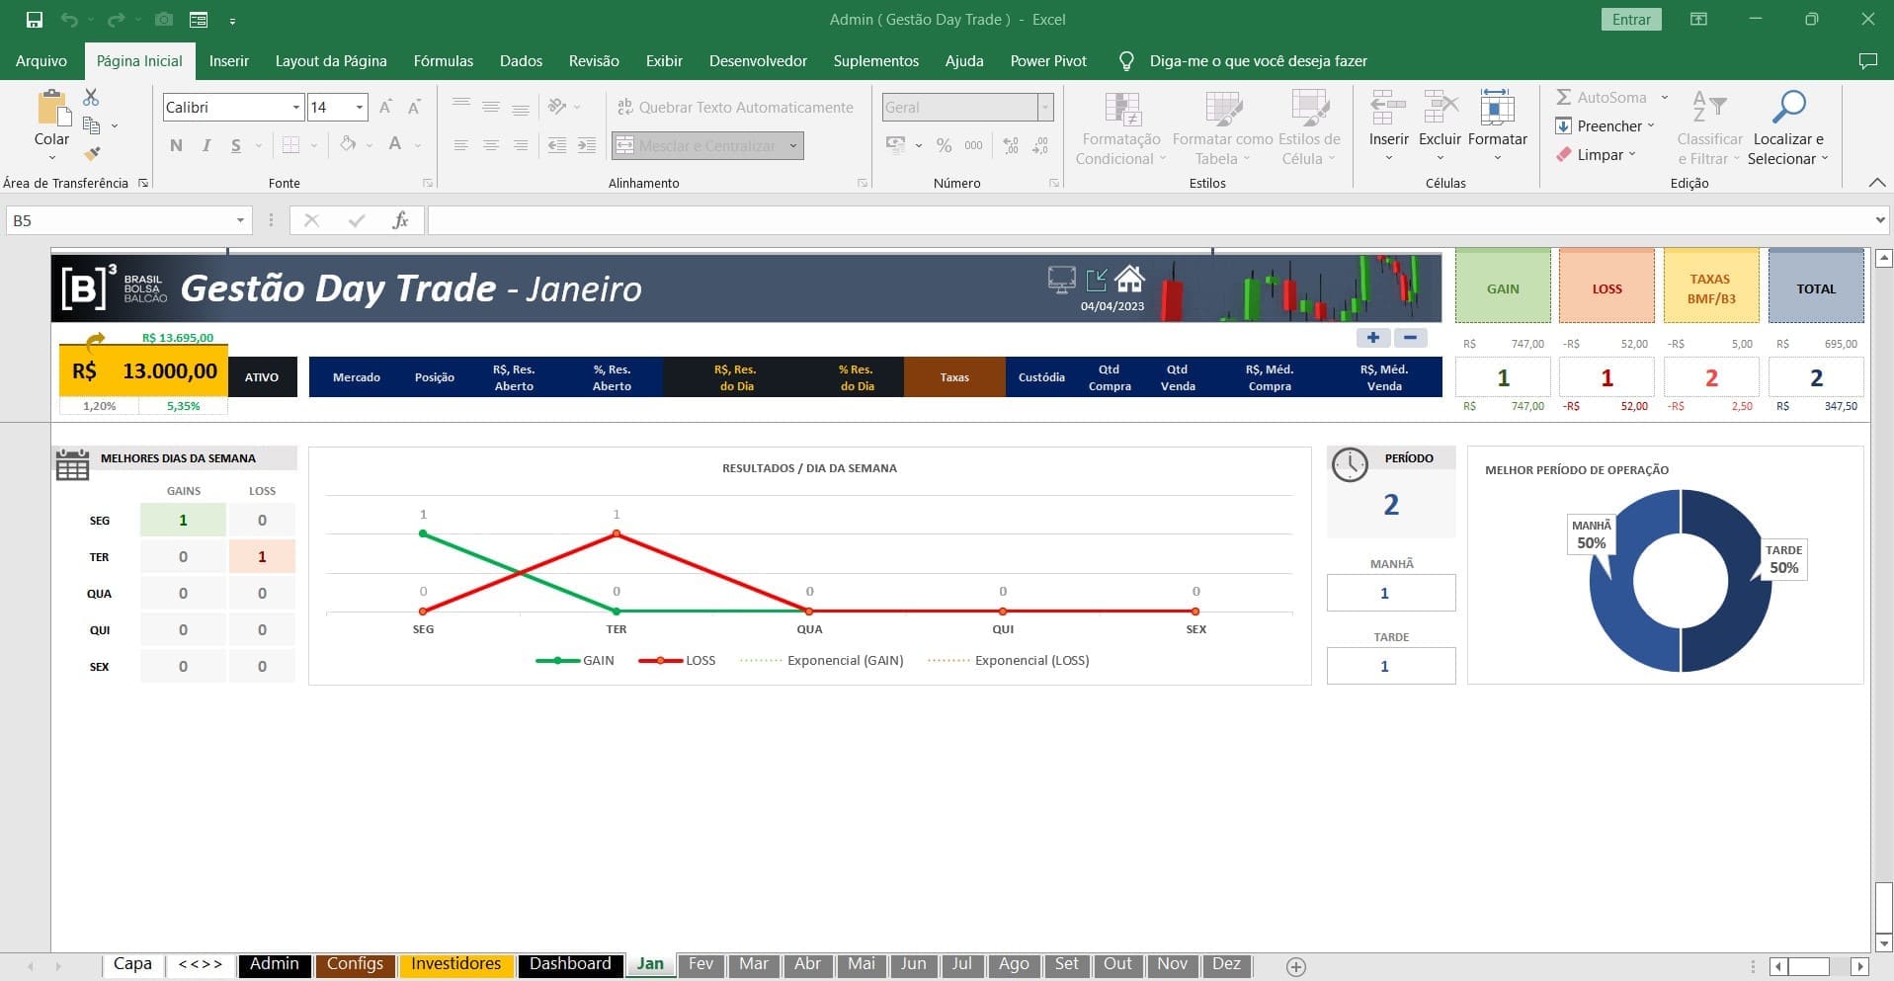Viewport: 1894px width, 981px height.
Task: Click the minus button above the table header
Action: click(x=1410, y=338)
